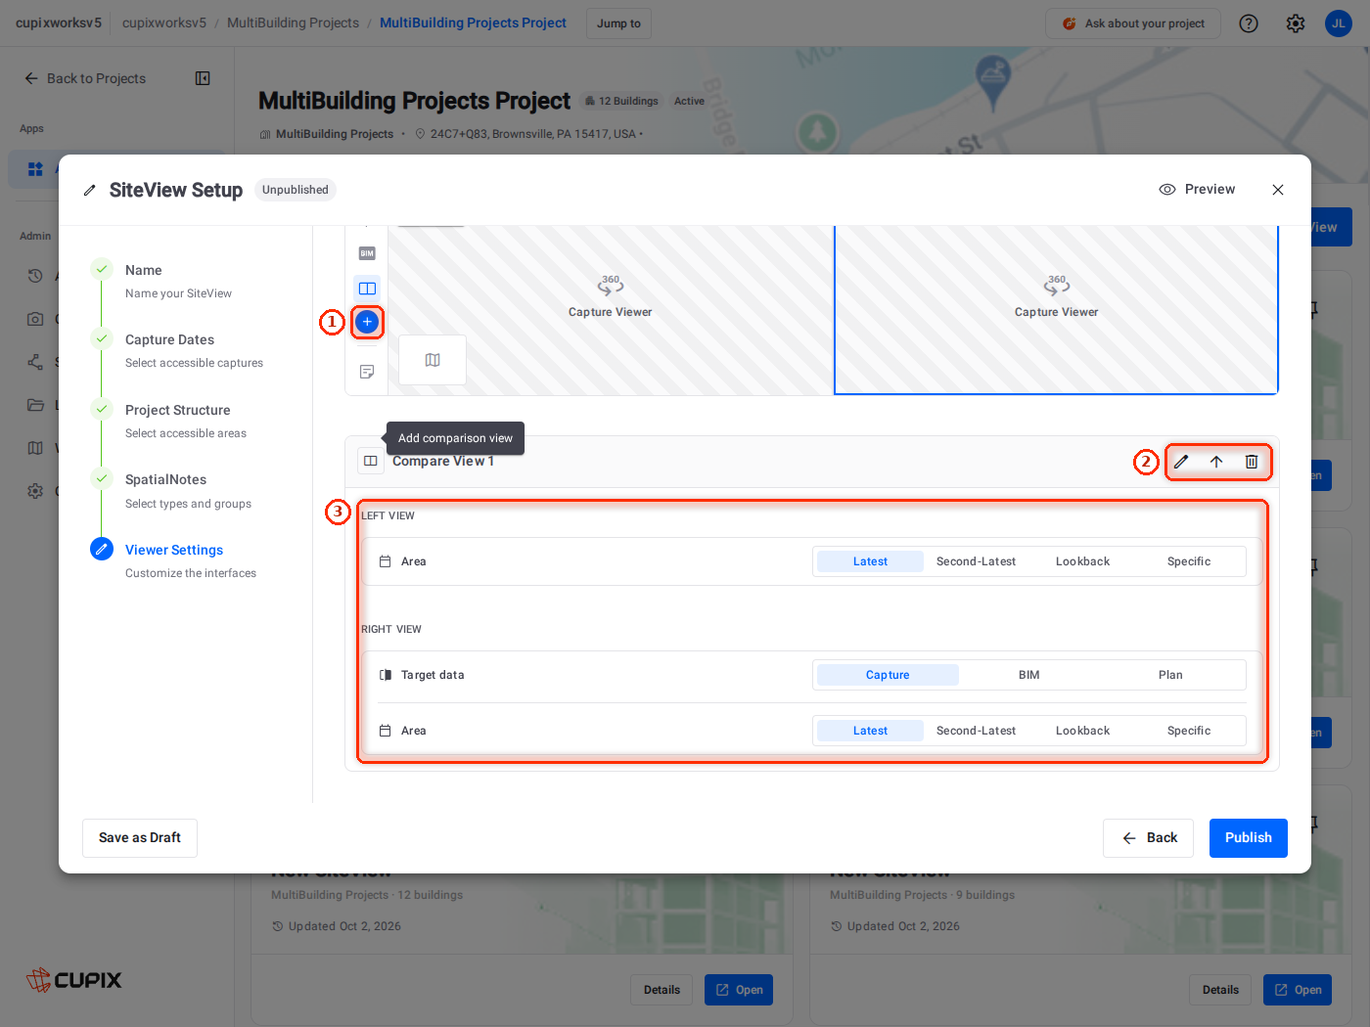Select the split compare view icon in viewer toolbar
Image resolution: width=1370 pixels, height=1027 pixels.
pyautogui.click(x=367, y=289)
